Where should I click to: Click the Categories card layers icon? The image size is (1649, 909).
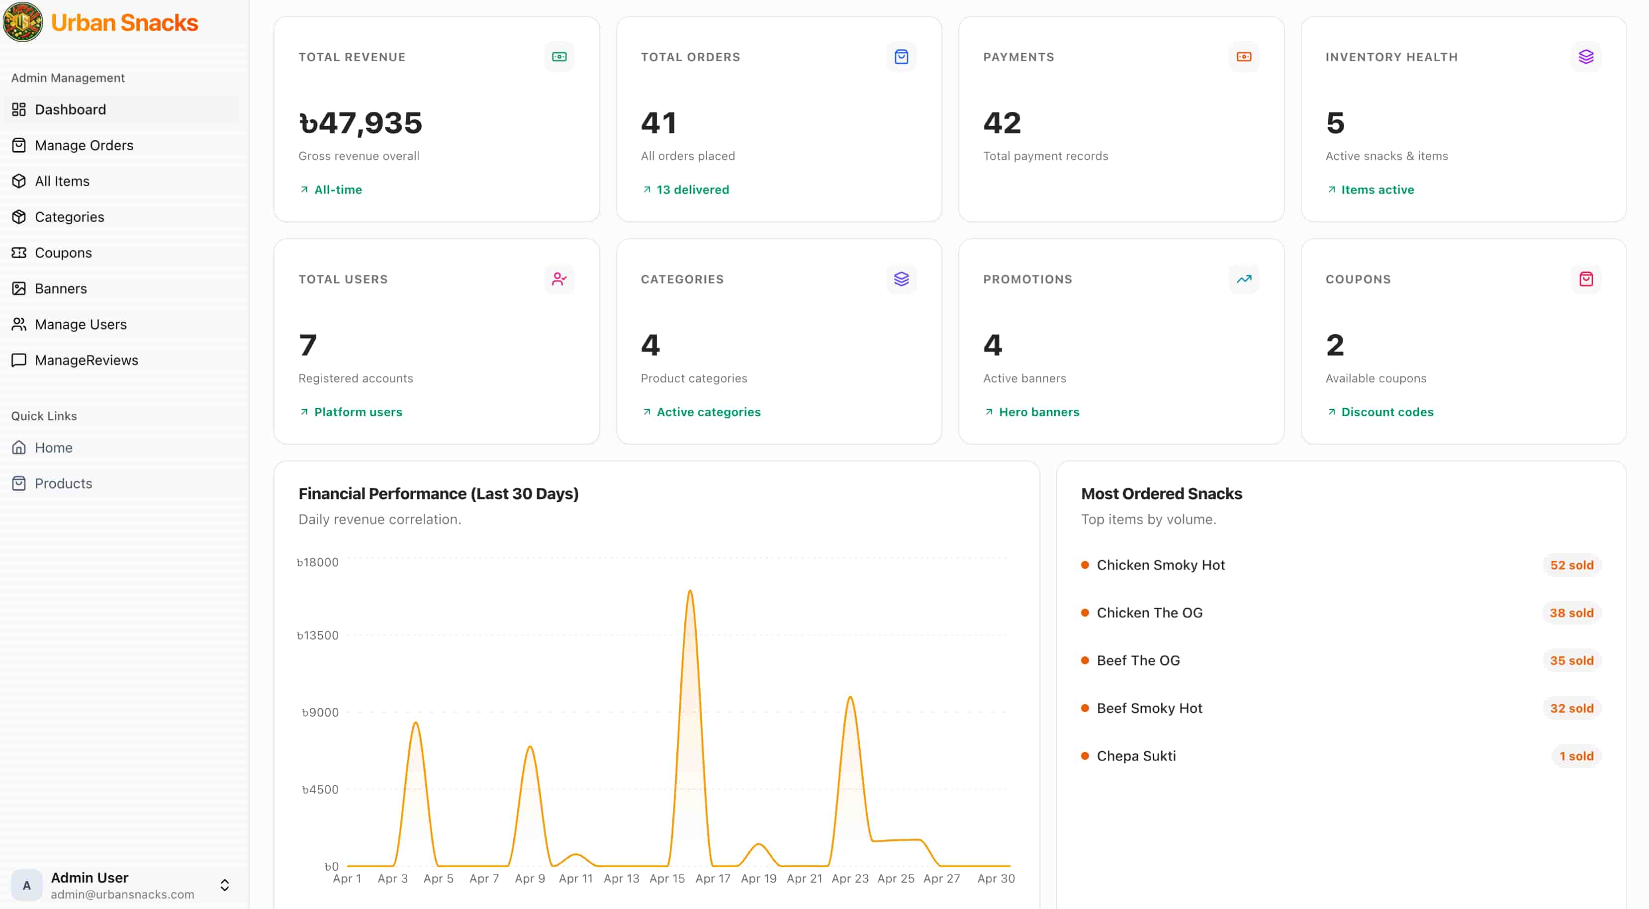[901, 279]
